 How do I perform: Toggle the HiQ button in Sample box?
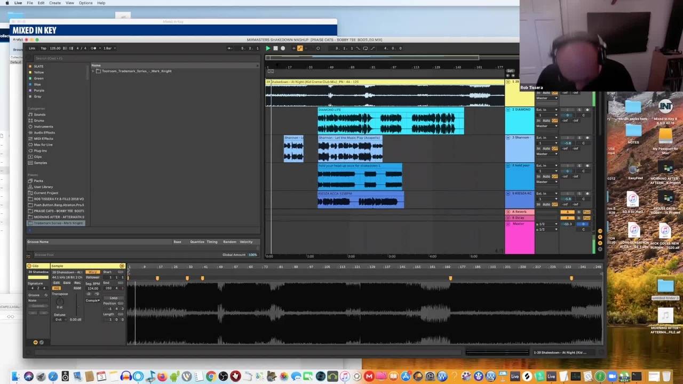57,288
